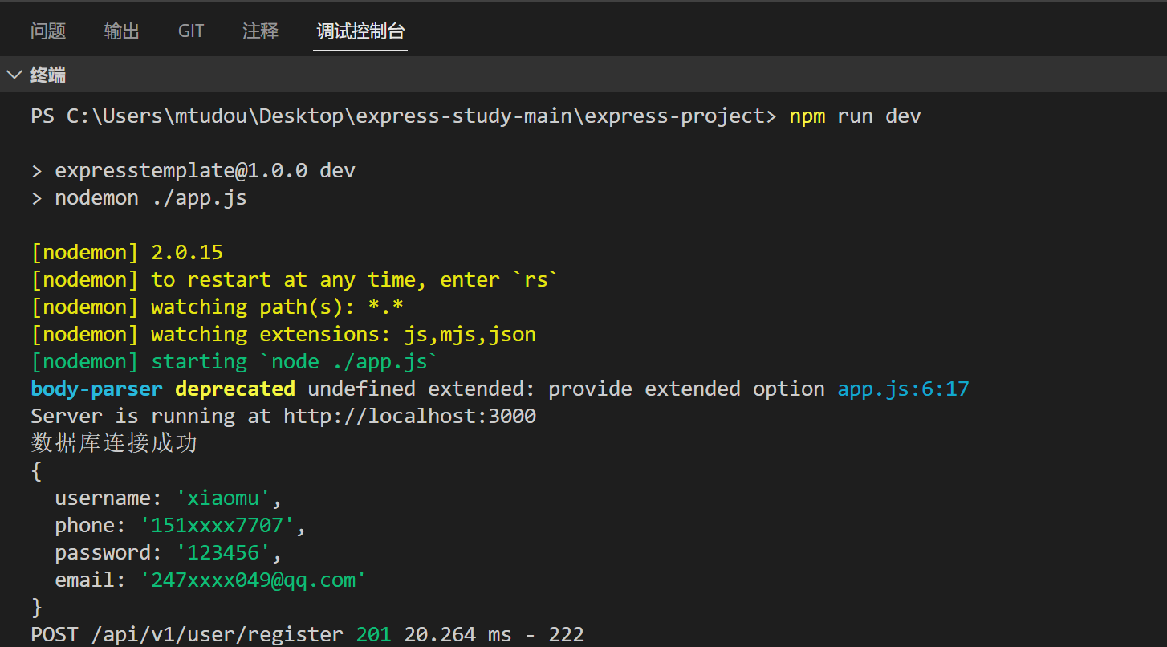This screenshot has width=1167, height=647.
Task: Click the 'xiaomu' username value
Action: 223,498
